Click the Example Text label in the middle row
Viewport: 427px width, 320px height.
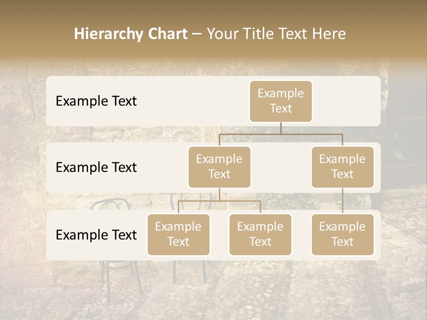(x=96, y=168)
